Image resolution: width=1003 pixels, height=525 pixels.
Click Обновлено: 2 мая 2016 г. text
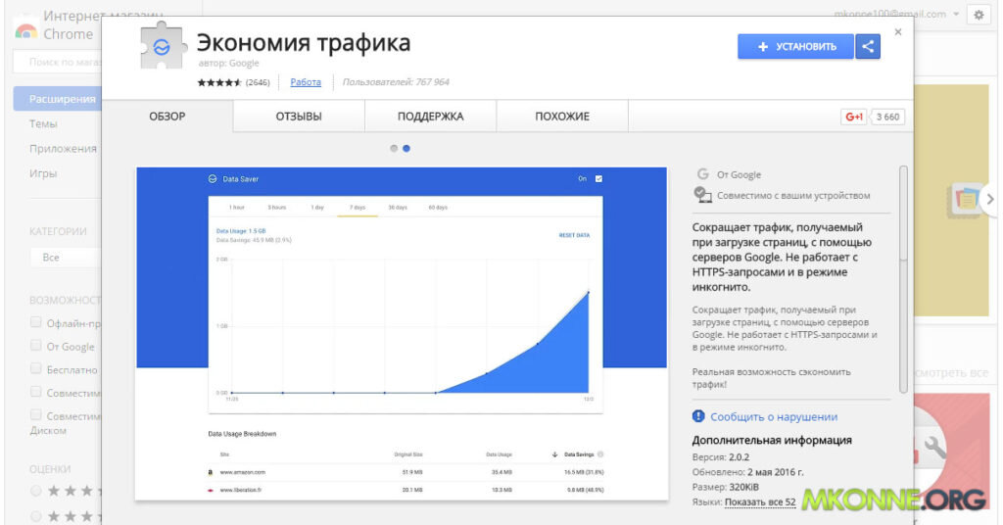[x=747, y=472]
